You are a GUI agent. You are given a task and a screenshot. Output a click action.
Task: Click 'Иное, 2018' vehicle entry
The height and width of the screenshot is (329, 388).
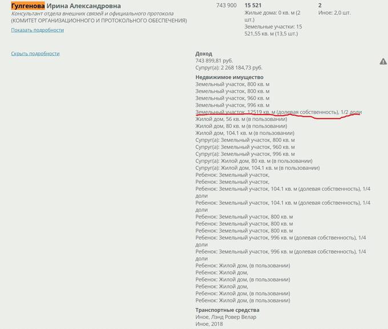(x=209, y=324)
